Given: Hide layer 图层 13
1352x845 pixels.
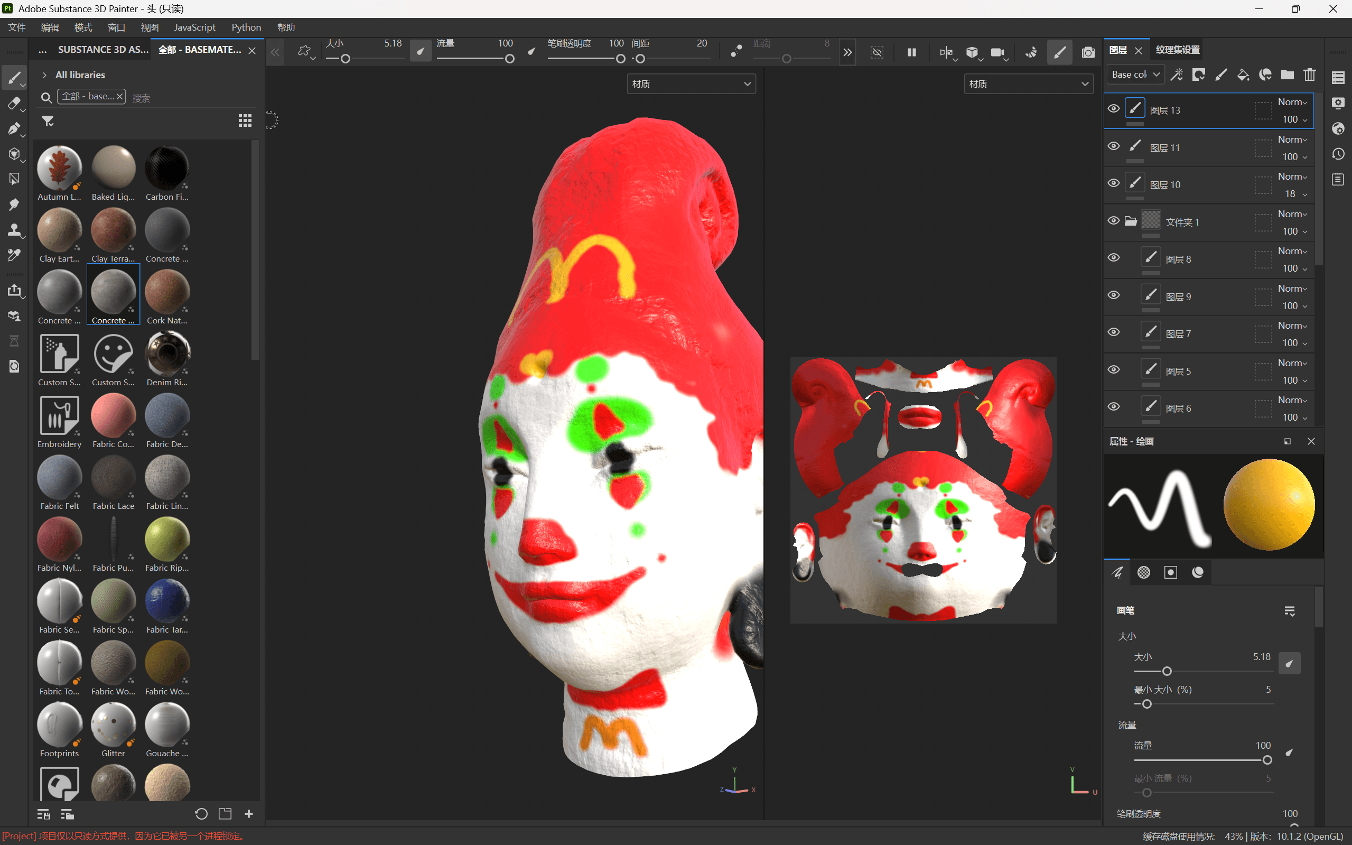Looking at the screenshot, I should click(x=1113, y=109).
